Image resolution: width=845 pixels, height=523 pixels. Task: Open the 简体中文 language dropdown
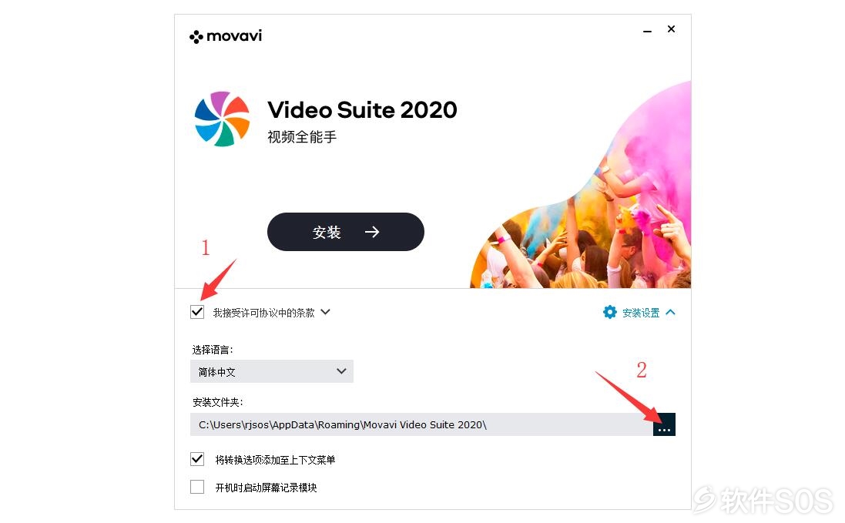tap(272, 372)
